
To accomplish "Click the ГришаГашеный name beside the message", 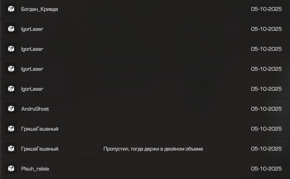I will tap(40, 149).
